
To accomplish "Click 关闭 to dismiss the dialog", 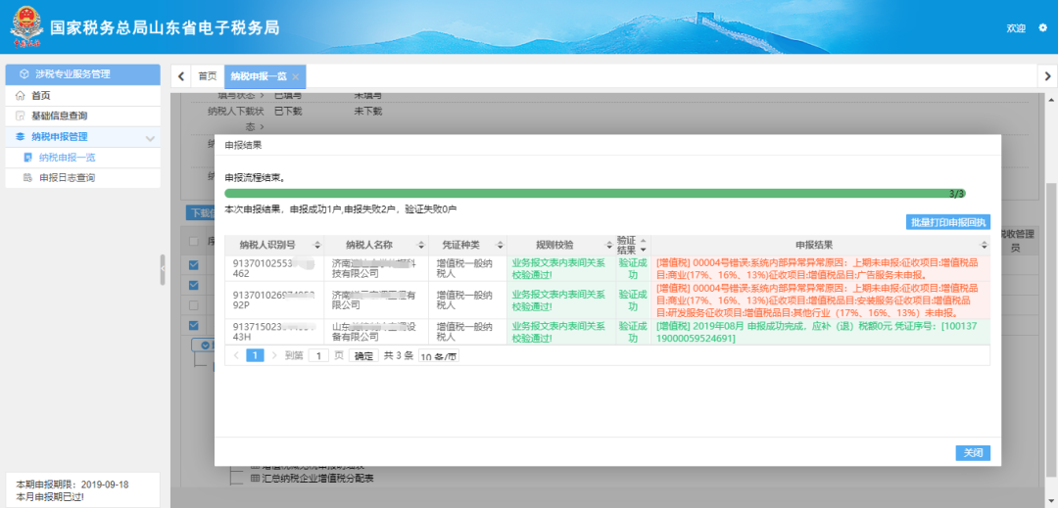I will [973, 453].
